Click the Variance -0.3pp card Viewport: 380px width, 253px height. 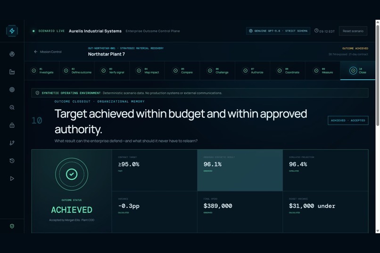point(154,212)
